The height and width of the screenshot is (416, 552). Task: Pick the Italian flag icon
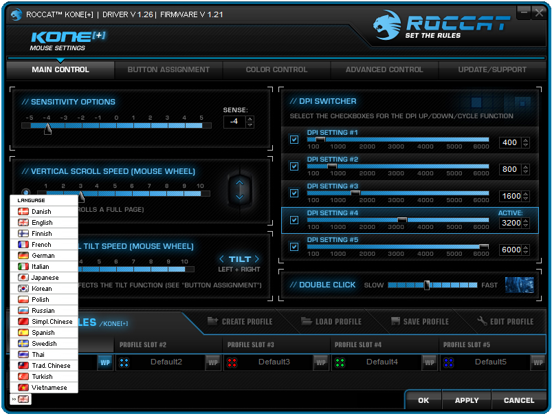point(23,267)
